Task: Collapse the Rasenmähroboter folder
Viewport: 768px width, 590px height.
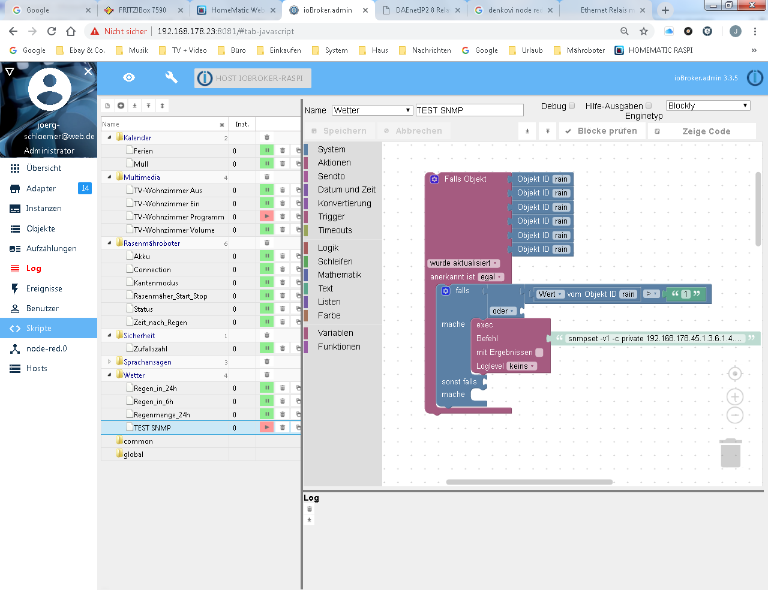Action: coord(110,243)
